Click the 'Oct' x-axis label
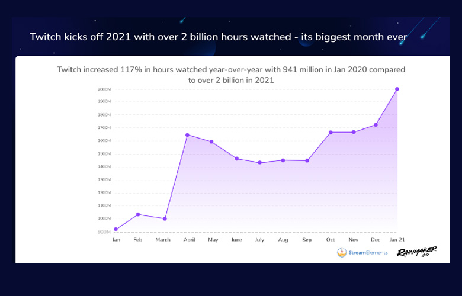The height and width of the screenshot is (296, 462). [331, 239]
